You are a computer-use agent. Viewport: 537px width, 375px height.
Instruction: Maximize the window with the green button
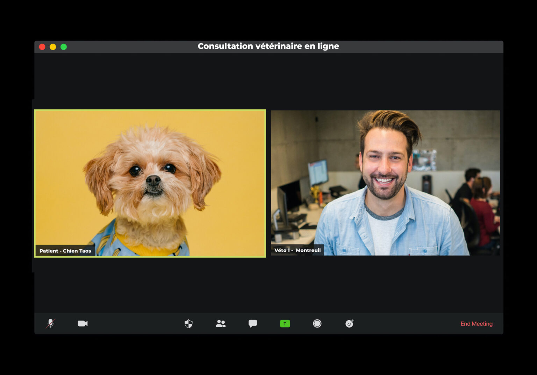[64, 46]
